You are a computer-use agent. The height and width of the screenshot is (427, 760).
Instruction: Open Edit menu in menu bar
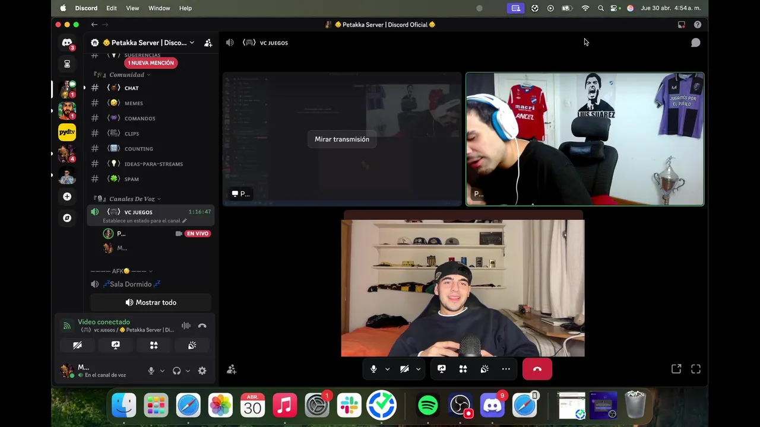(x=112, y=8)
